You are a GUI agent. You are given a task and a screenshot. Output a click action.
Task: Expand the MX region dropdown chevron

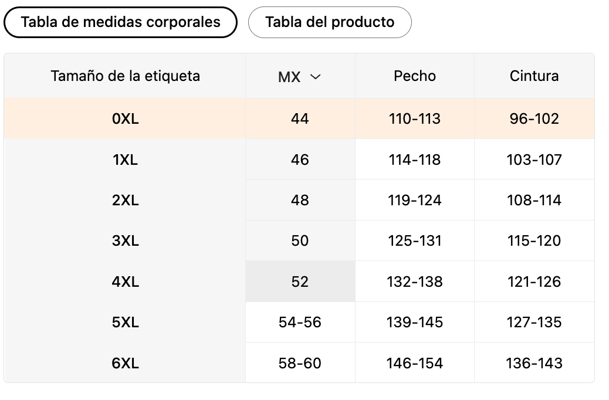[x=316, y=76]
